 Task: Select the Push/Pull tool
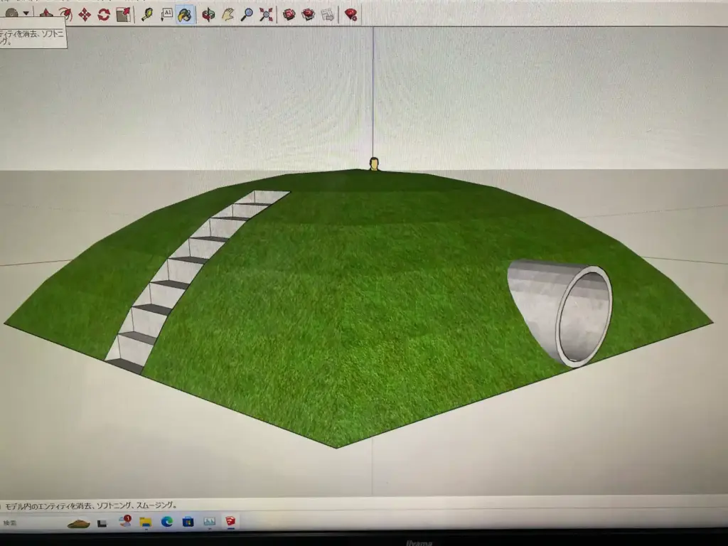(46, 14)
